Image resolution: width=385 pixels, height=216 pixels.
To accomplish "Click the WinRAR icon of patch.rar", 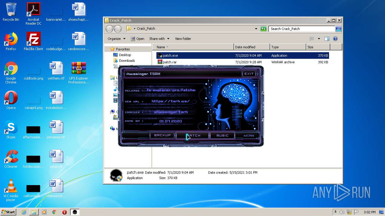I will (x=160, y=62).
